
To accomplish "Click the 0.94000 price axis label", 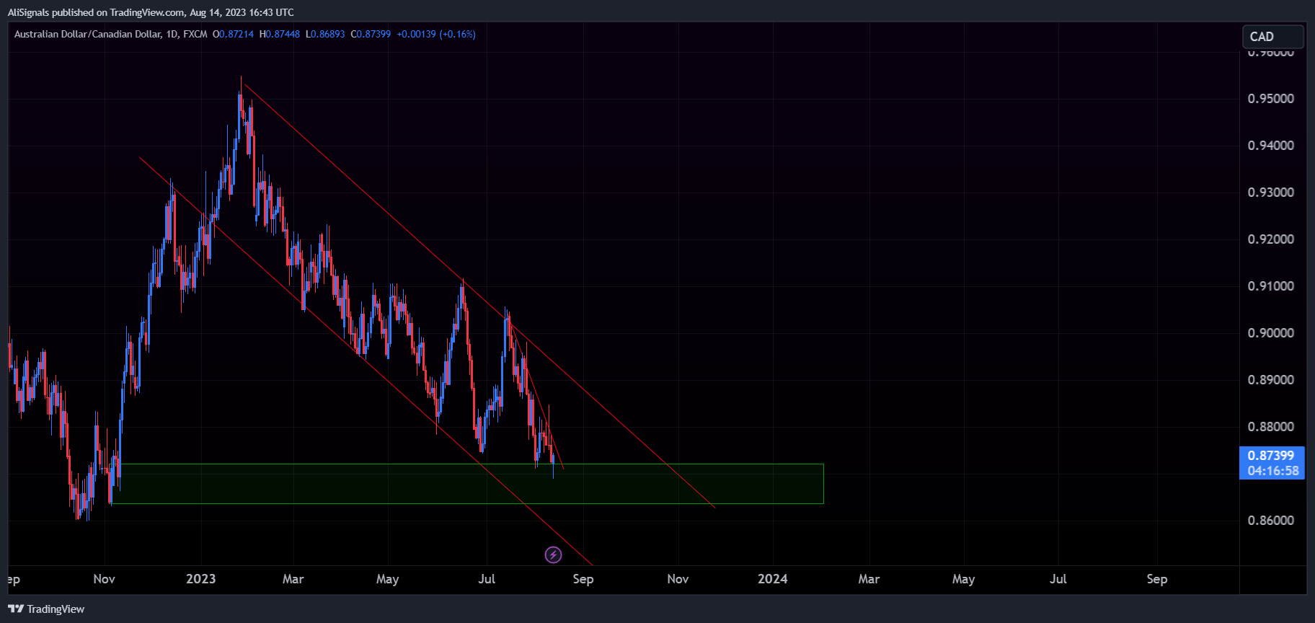I will pyautogui.click(x=1271, y=146).
